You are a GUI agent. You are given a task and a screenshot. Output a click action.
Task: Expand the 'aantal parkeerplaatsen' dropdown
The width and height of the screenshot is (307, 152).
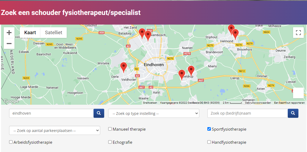(55, 131)
